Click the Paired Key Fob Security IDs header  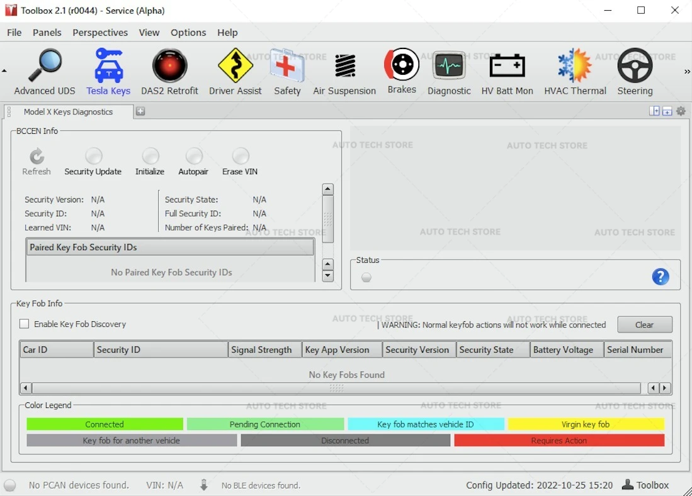click(170, 247)
